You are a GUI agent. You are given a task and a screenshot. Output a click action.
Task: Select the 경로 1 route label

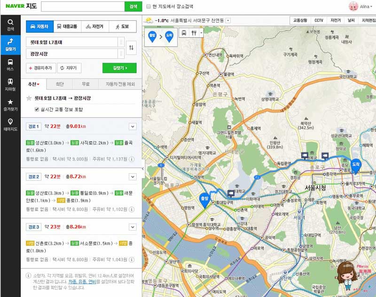[34, 127]
